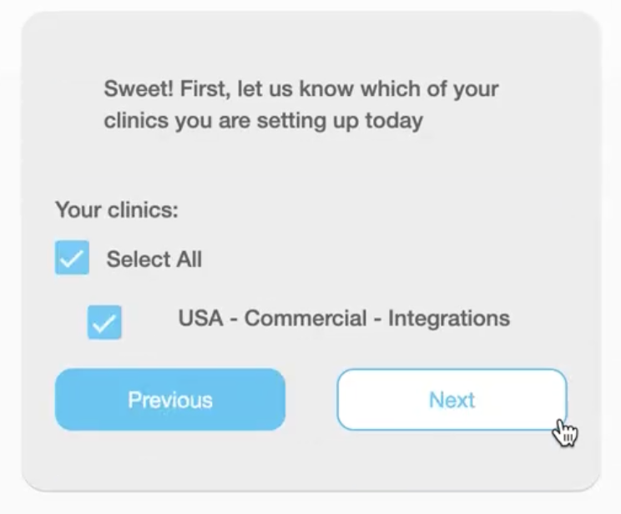This screenshot has height=514, width=621.
Task: Deselect all clinics using the top checkbox
Action: coord(72,257)
